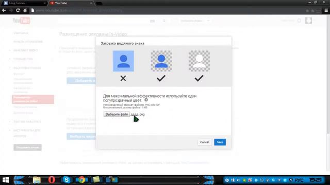Screen dimensions: 330x185
Task: Launch Opera from the taskbar
Action: (x=52, y=180)
